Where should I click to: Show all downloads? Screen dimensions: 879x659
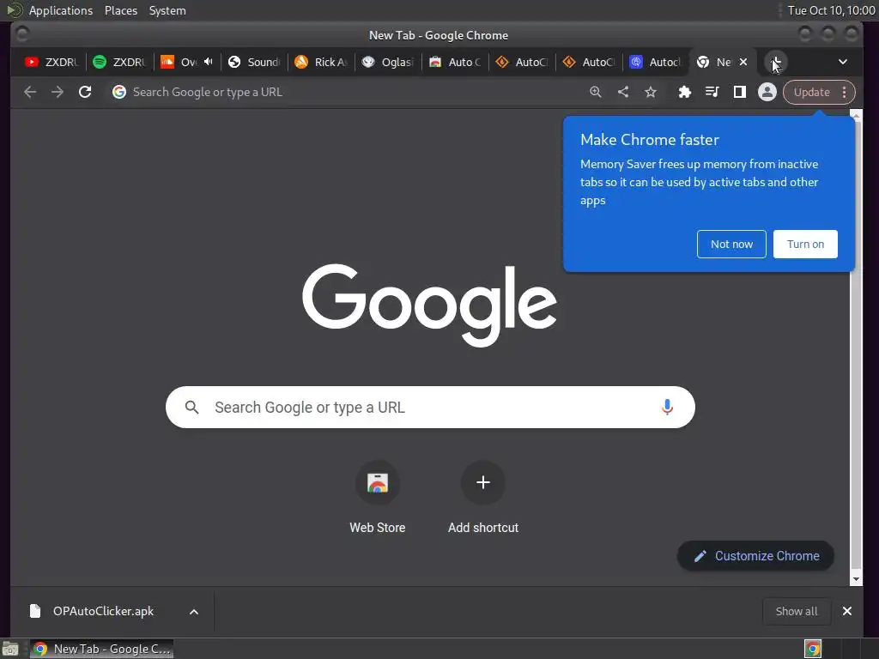(796, 611)
